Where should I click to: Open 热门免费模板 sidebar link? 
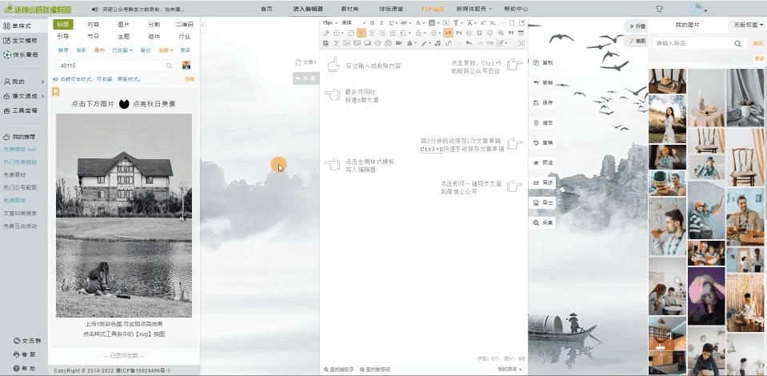pos(20,162)
